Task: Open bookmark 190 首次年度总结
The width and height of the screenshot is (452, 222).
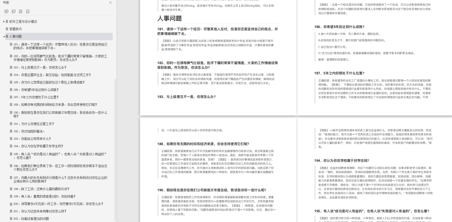Action: click(x=60, y=114)
